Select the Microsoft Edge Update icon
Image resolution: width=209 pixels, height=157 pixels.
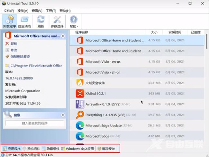coord(80,125)
